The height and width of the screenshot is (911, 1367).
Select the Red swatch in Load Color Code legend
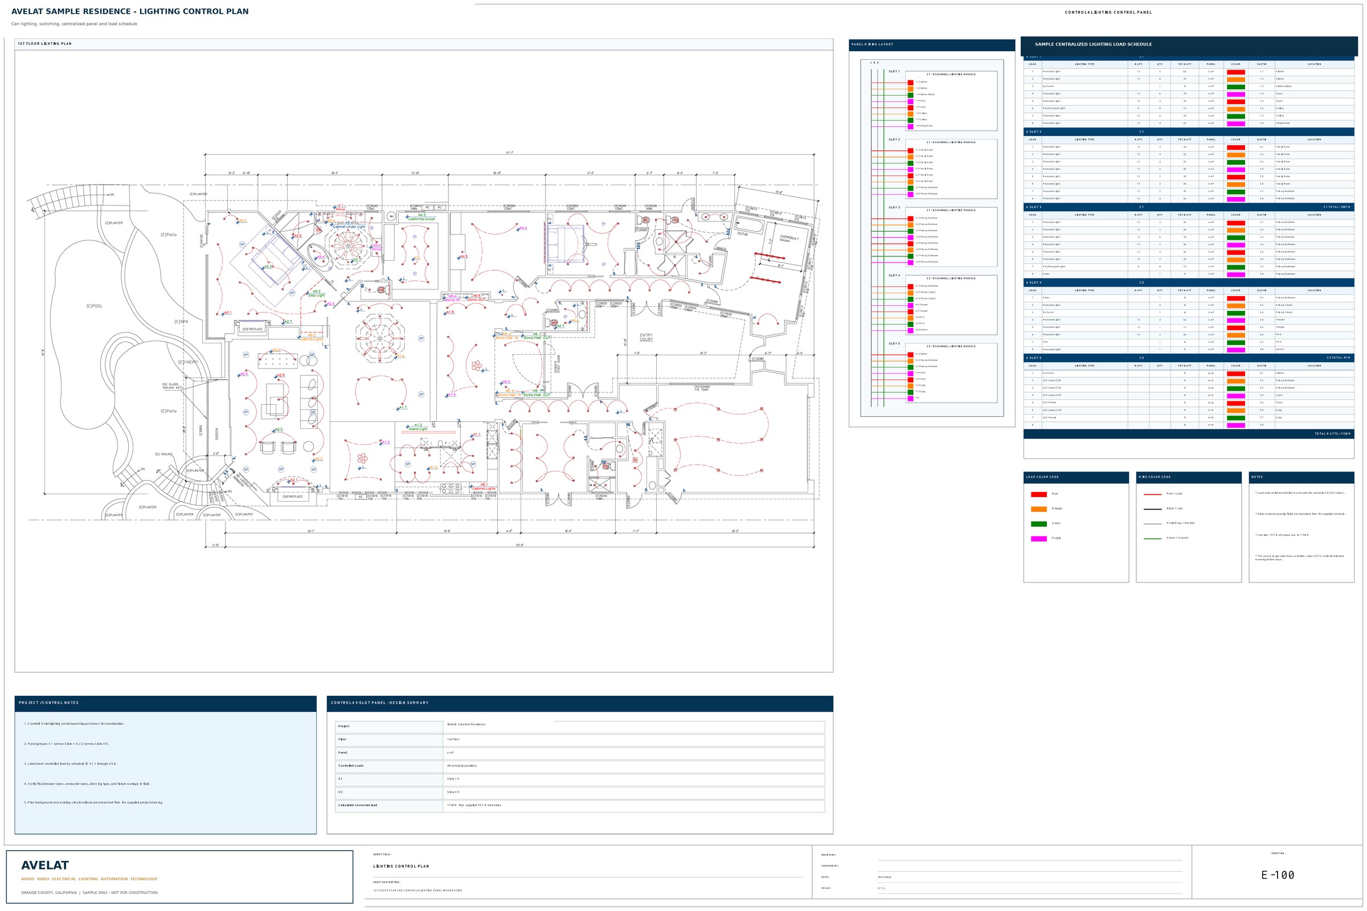pos(1038,494)
